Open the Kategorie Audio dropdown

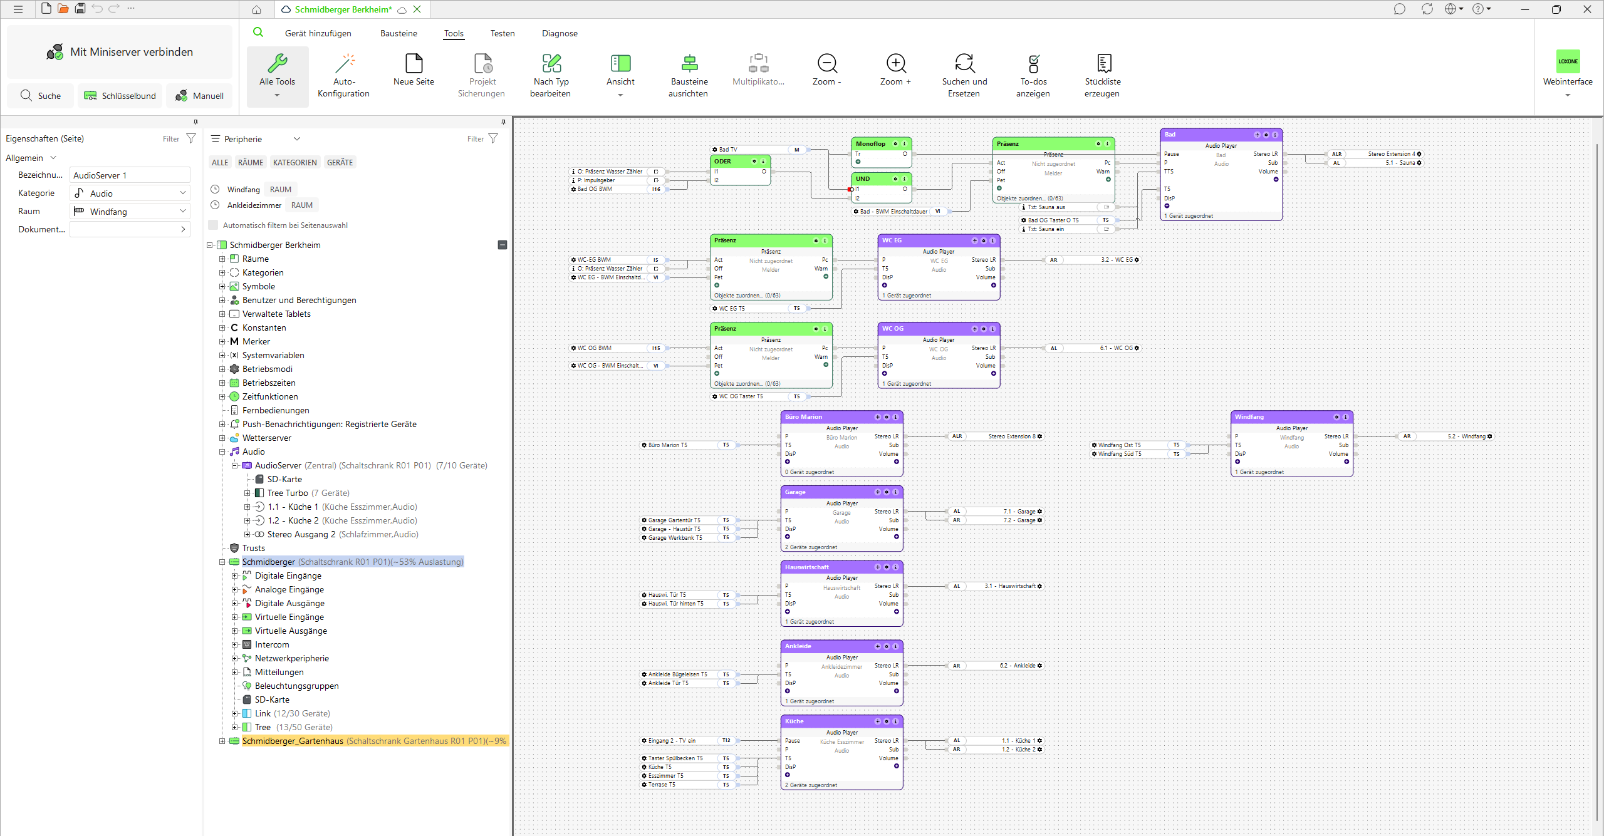pyautogui.click(x=130, y=194)
